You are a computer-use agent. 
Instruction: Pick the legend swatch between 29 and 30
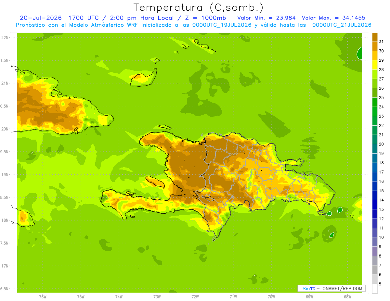click(375, 56)
